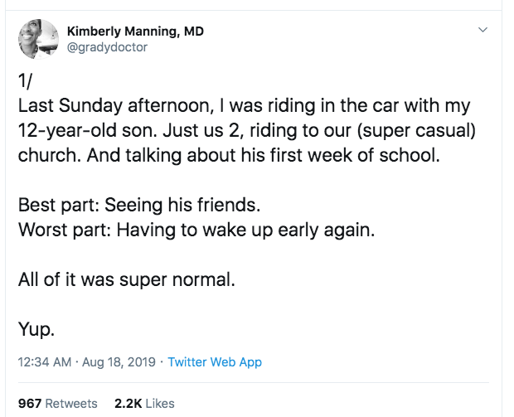
Task: Expand the tweet options chevron menu
Action: [482, 30]
